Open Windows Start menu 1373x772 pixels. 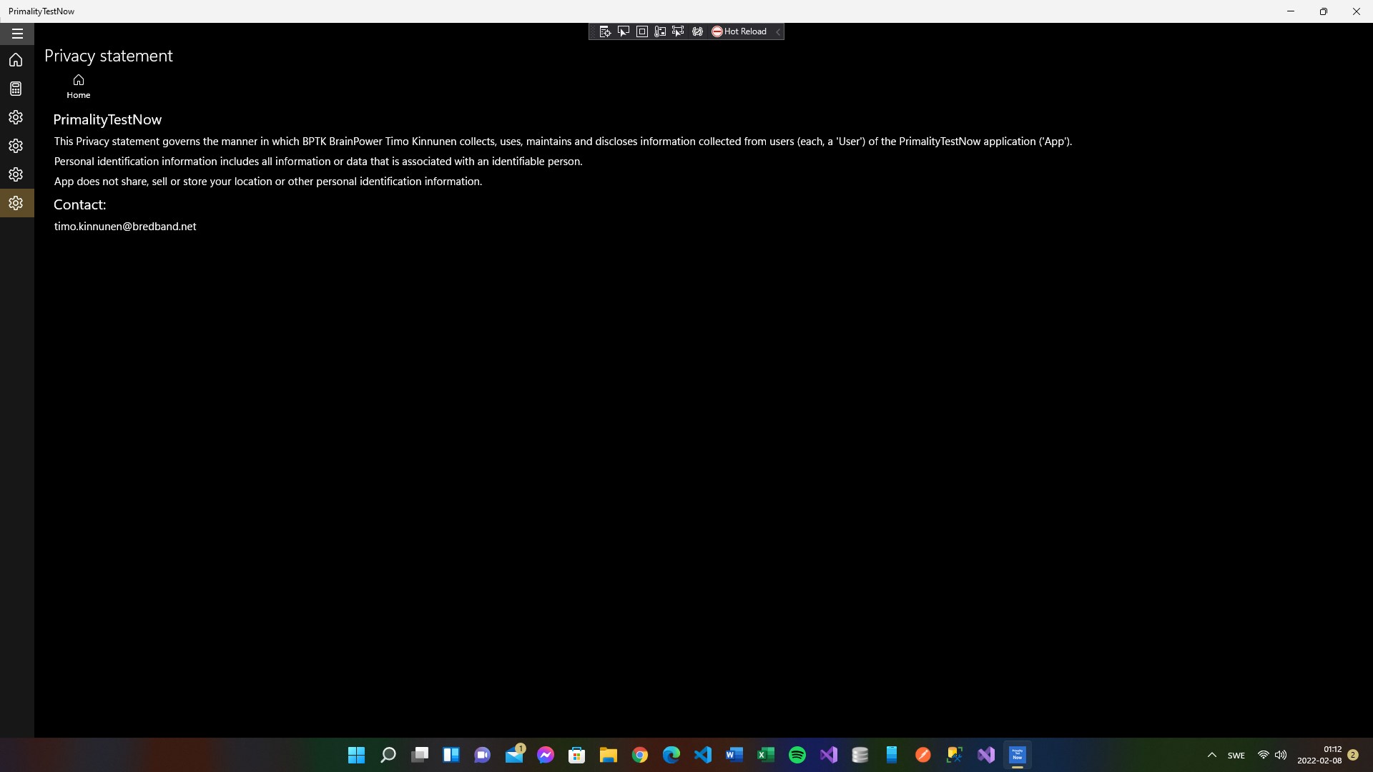tap(356, 755)
